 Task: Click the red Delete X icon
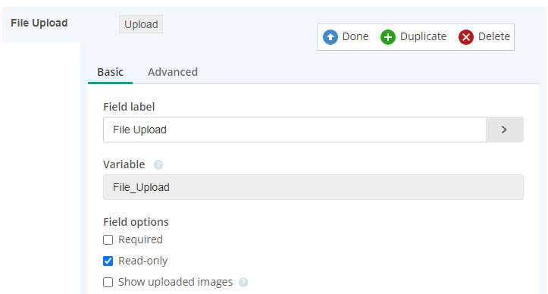coord(466,37)
